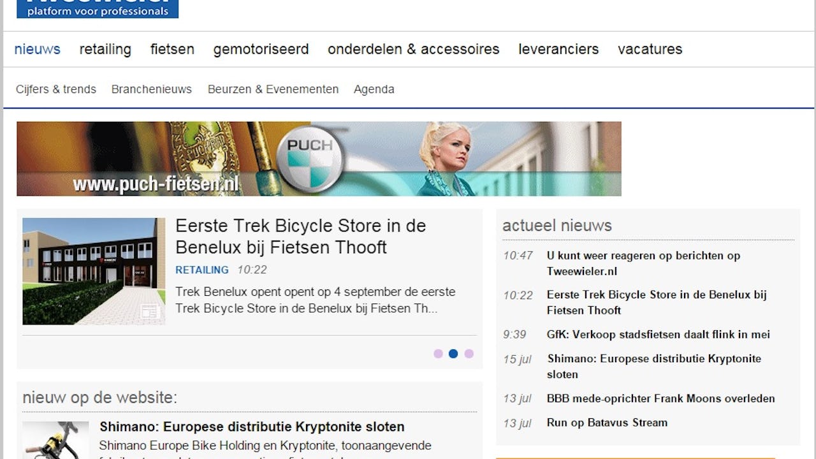Select the third carousel dot

469,354
